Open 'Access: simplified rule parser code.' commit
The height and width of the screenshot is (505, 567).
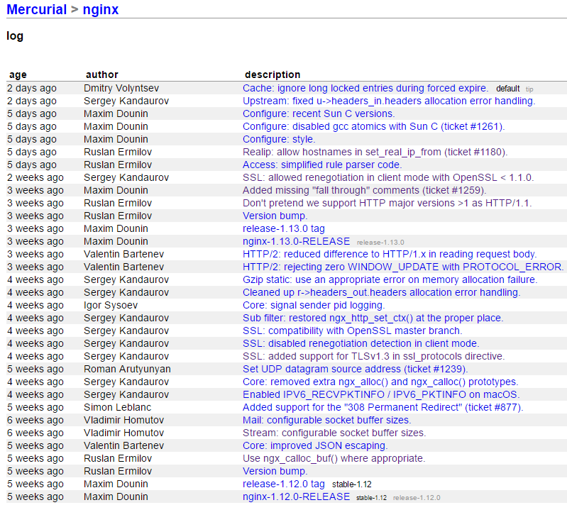click(322, 165)
